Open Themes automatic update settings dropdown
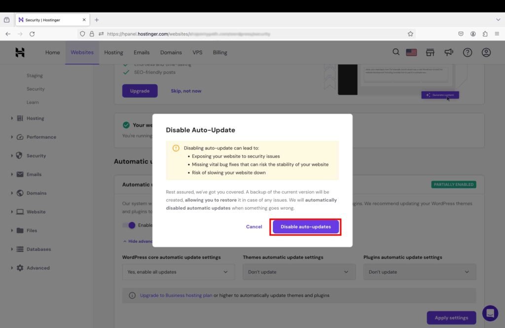 pyautogui.click(x=299, y=272)
